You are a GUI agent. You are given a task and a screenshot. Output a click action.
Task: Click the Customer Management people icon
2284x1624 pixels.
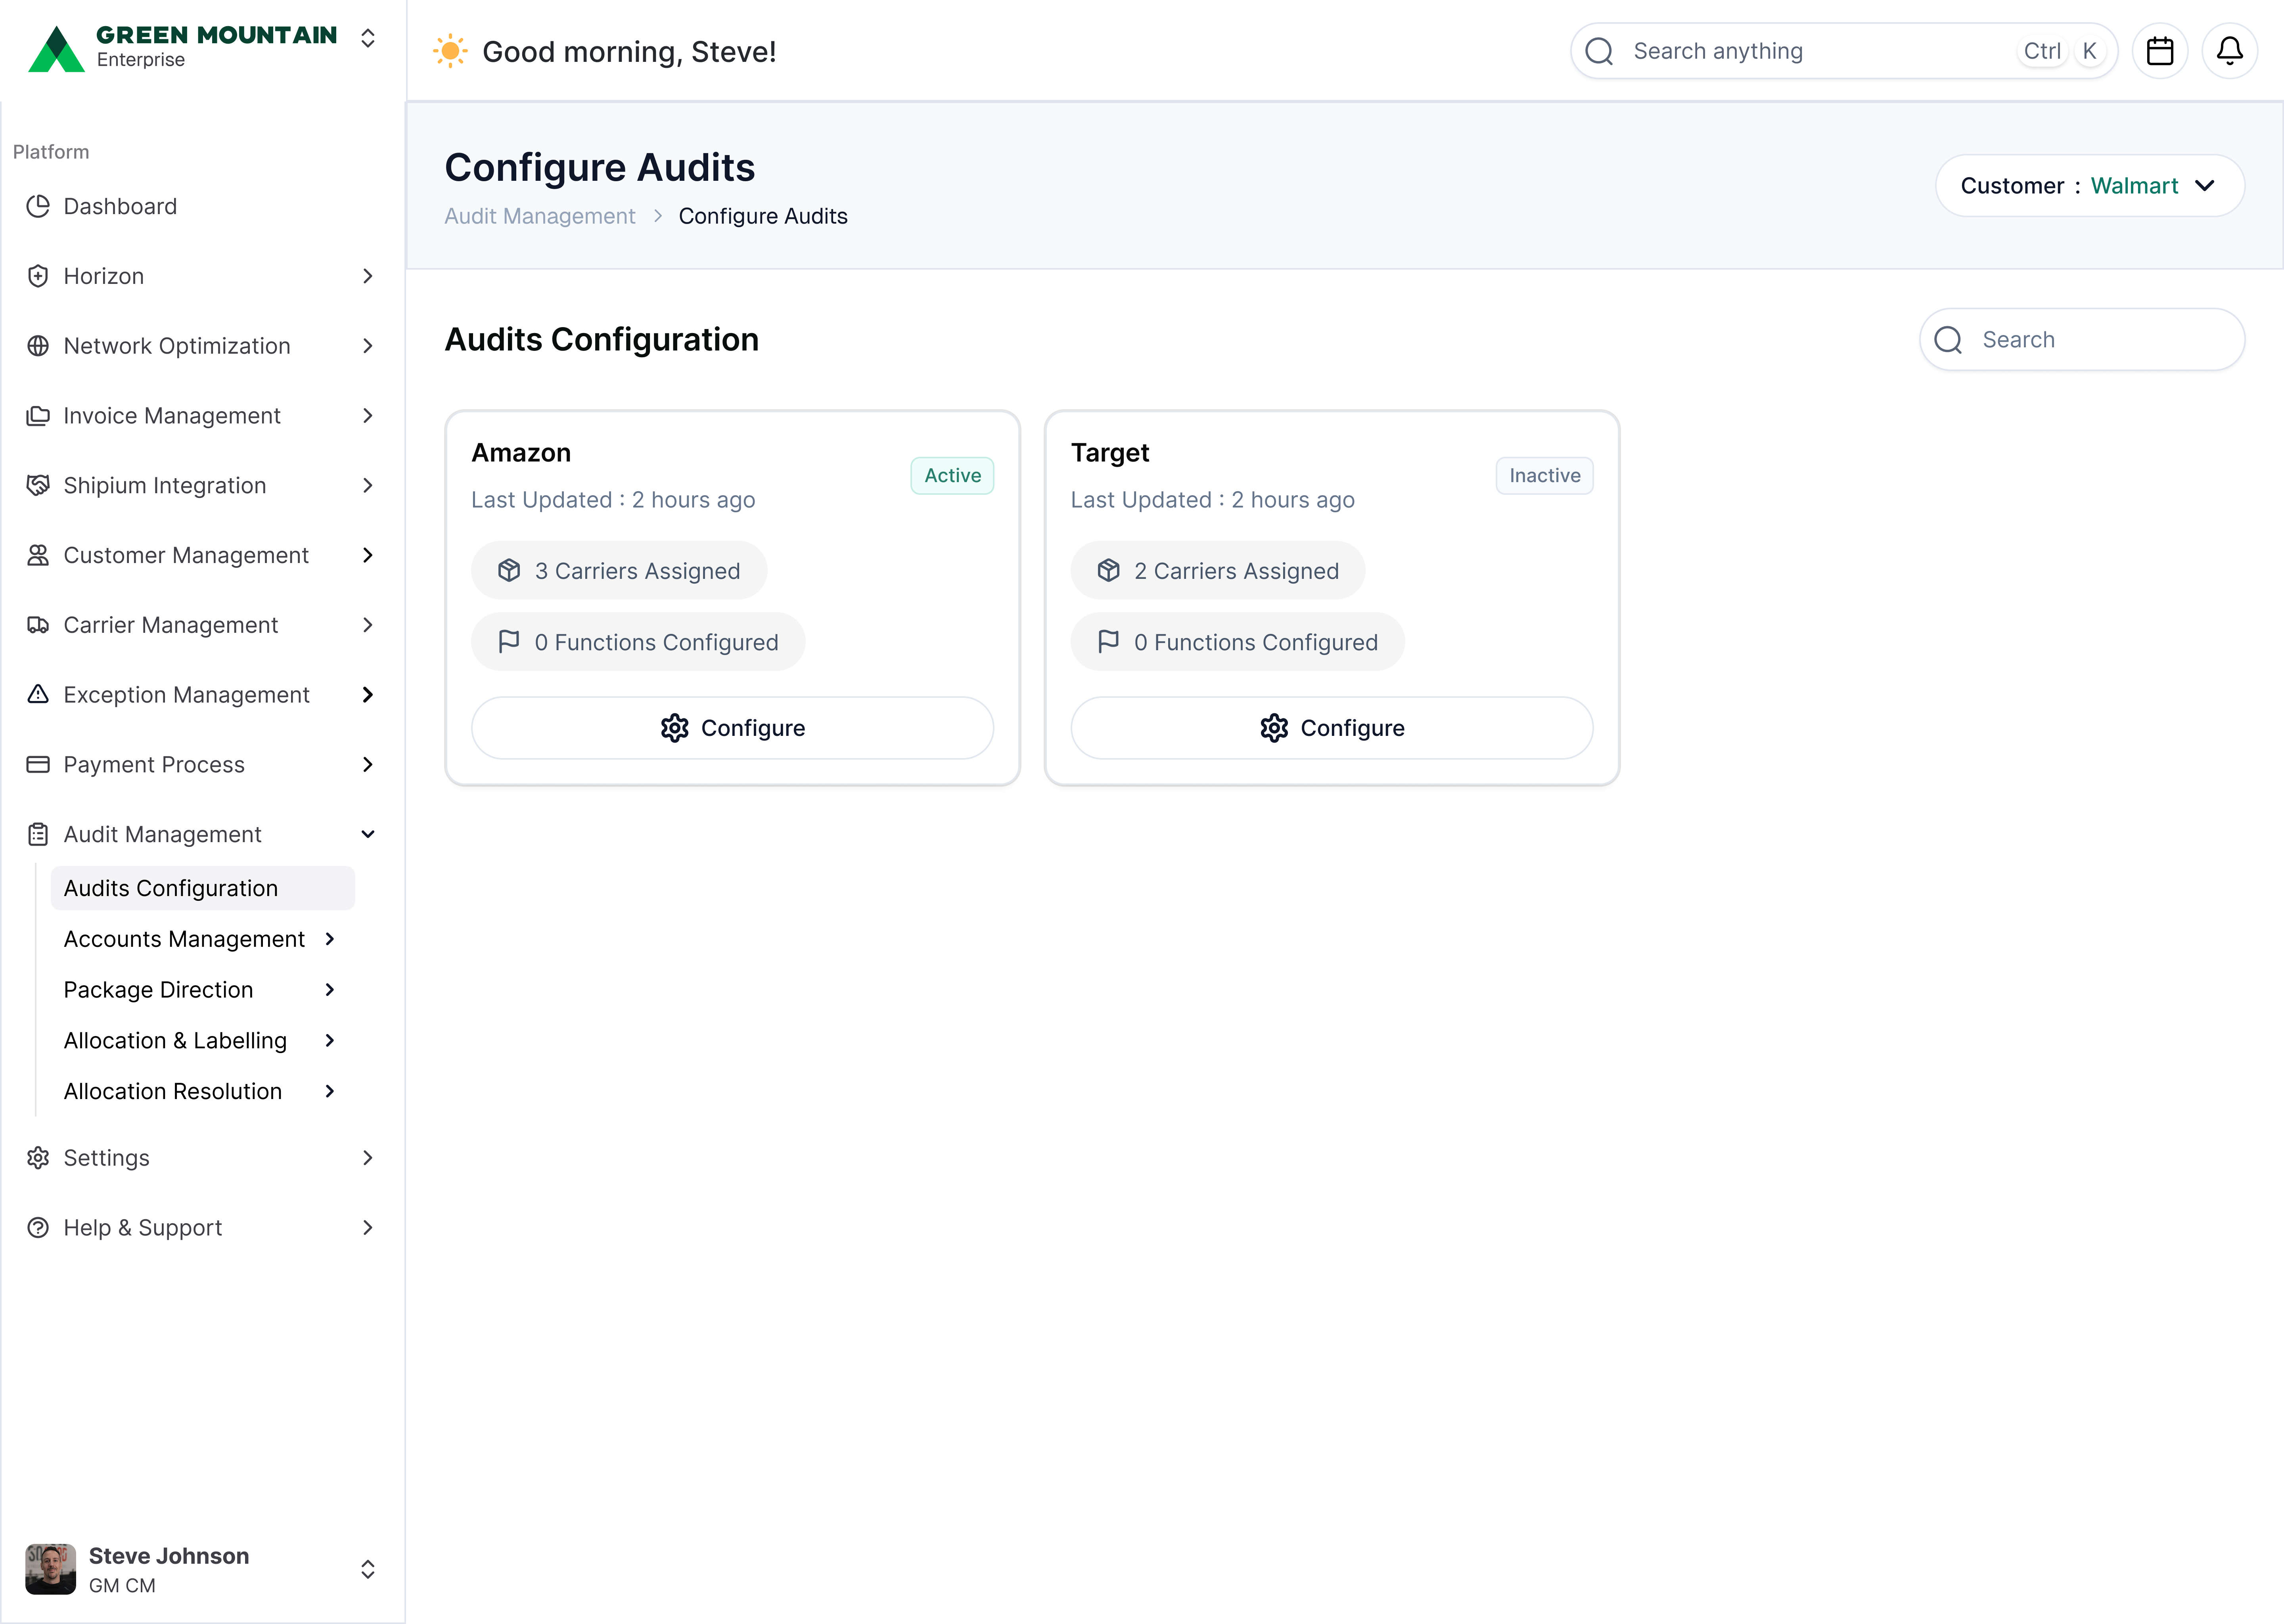coord(38,555)
